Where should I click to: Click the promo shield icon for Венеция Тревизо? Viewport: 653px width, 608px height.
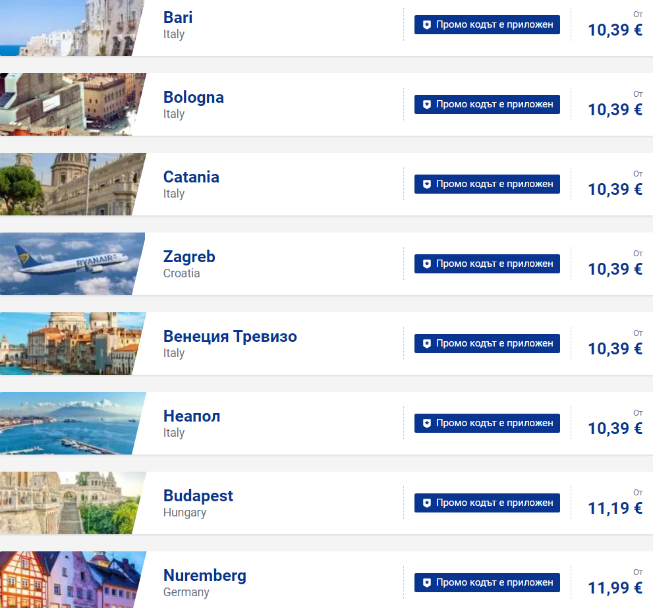(x=427, y=344)
